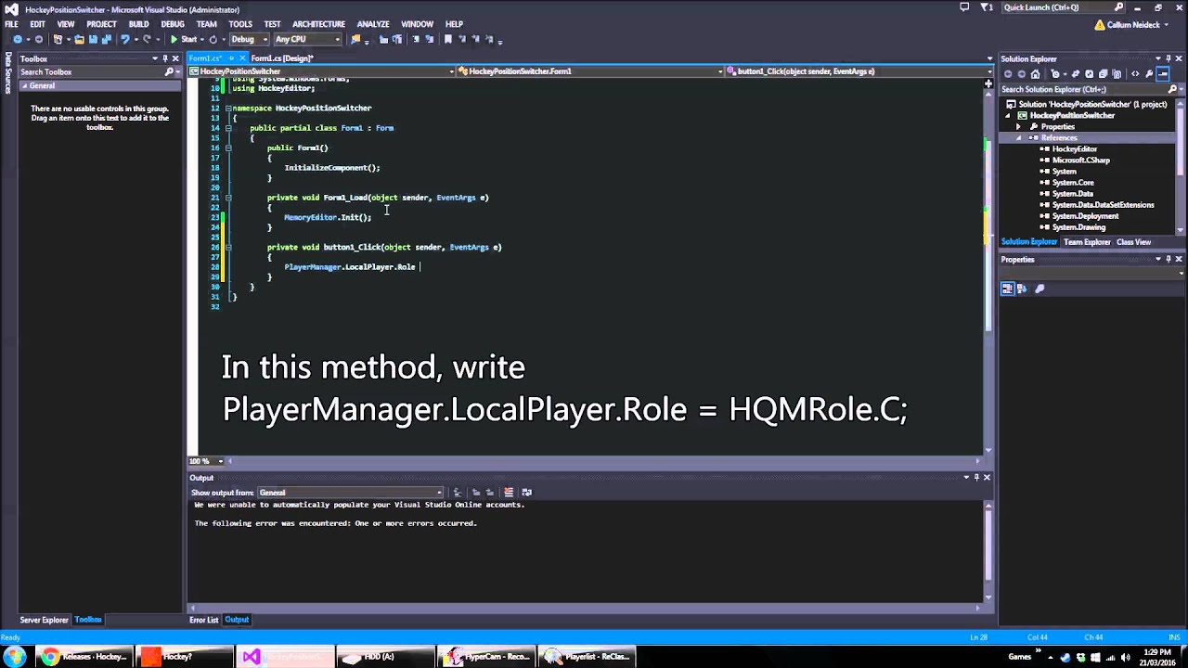Switch to the Server Explorer tab
The width and height of the screenshot is (1188, 668).
(x=45, y=620)
